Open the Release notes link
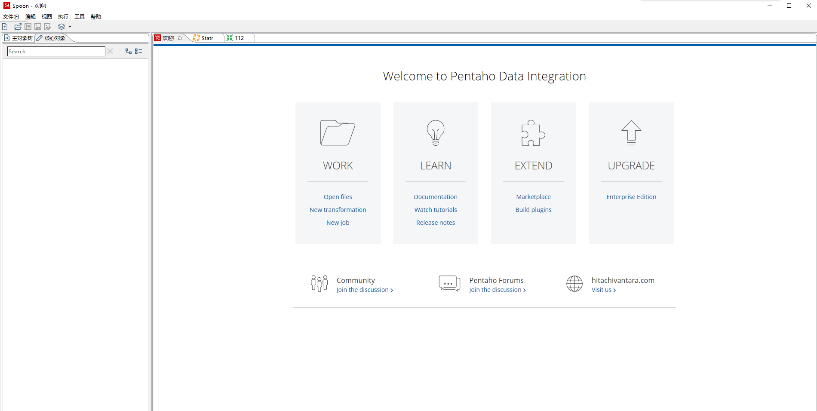817x411 pixels. click(x=436, y=223)
